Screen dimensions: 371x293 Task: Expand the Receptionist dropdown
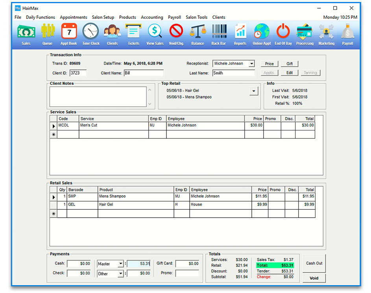(x=251, y=64)
